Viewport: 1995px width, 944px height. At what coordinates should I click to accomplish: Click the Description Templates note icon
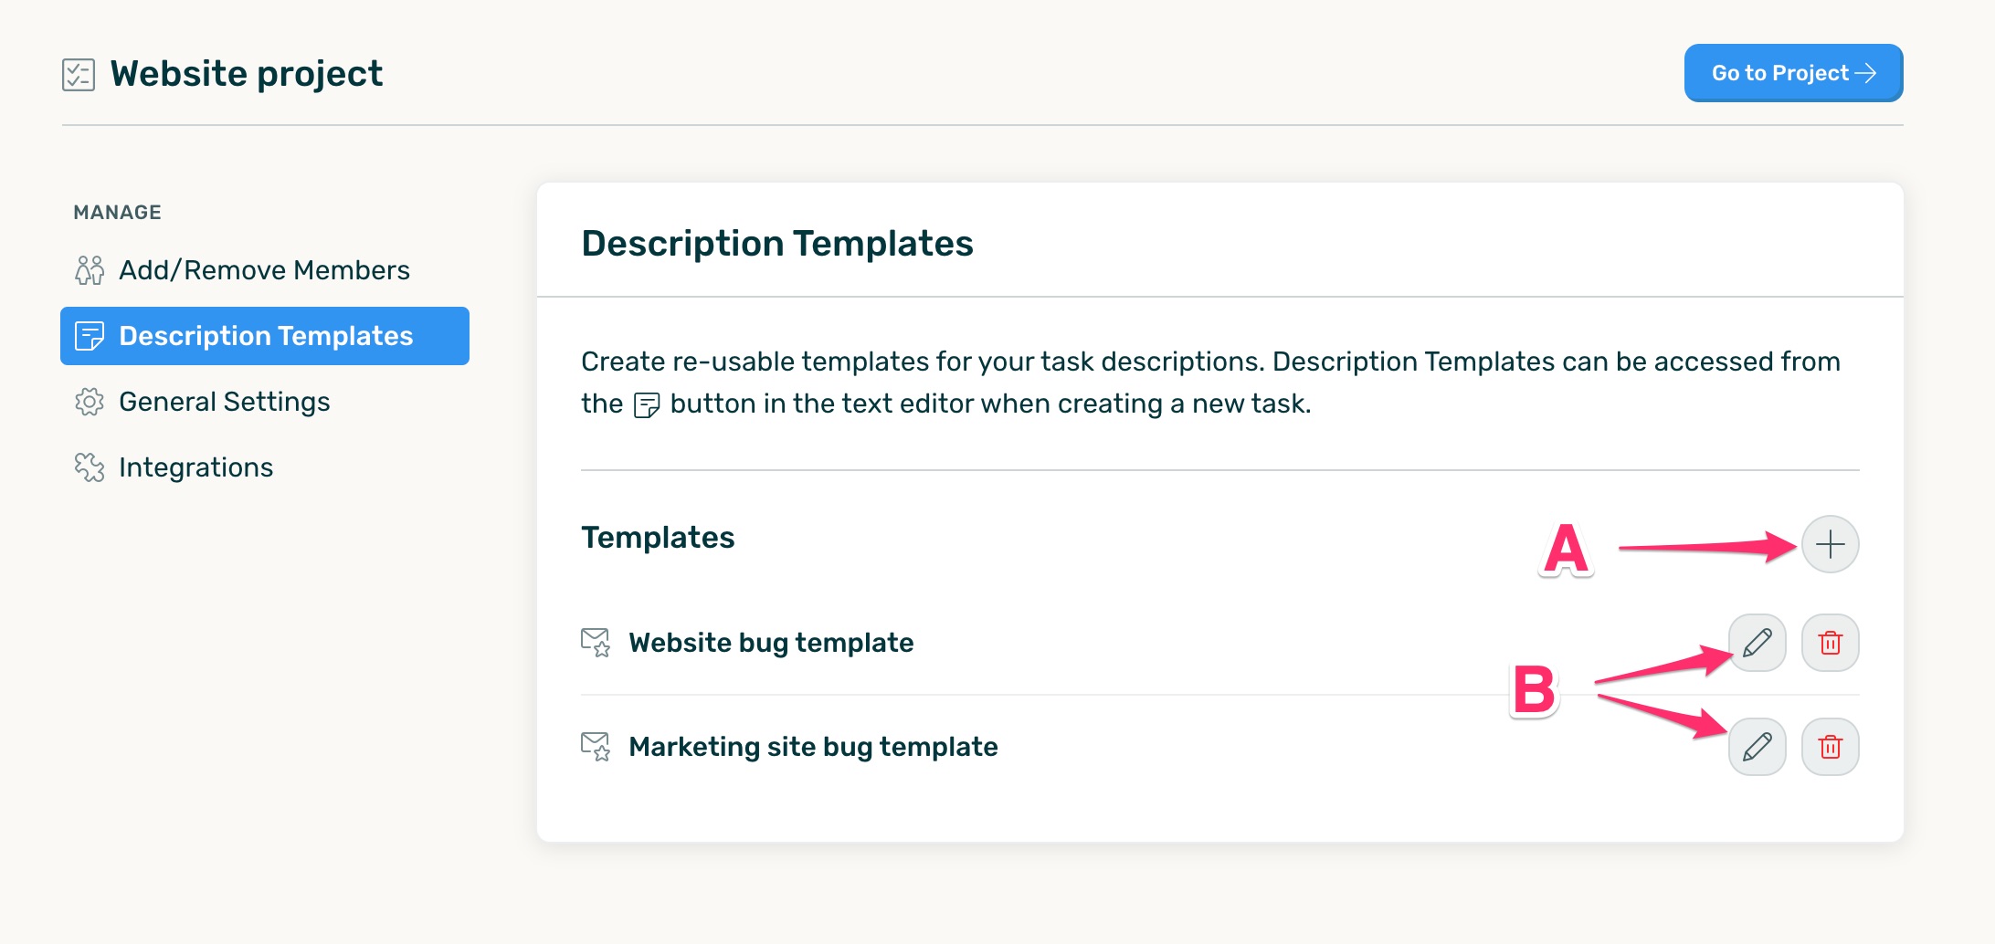click(91, 335)
